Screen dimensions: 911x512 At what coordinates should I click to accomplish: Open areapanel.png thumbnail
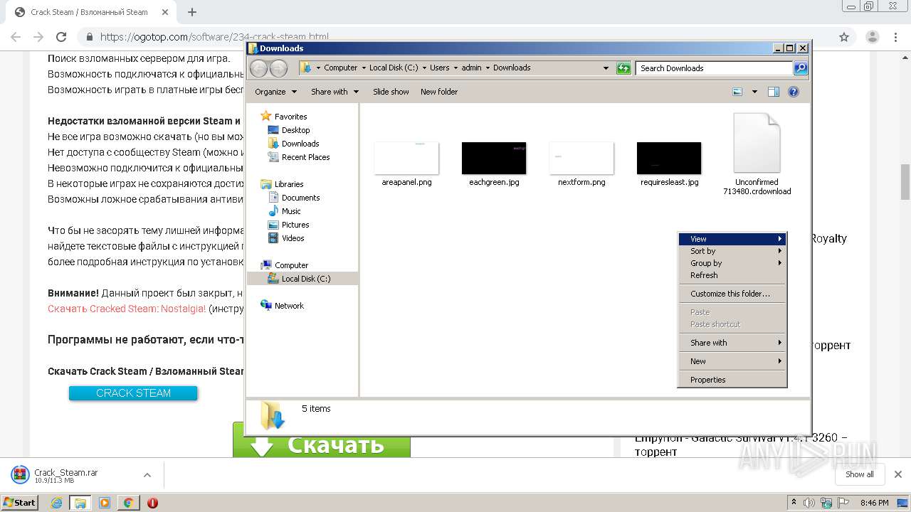pyautogui.click(x=406, y=158)
